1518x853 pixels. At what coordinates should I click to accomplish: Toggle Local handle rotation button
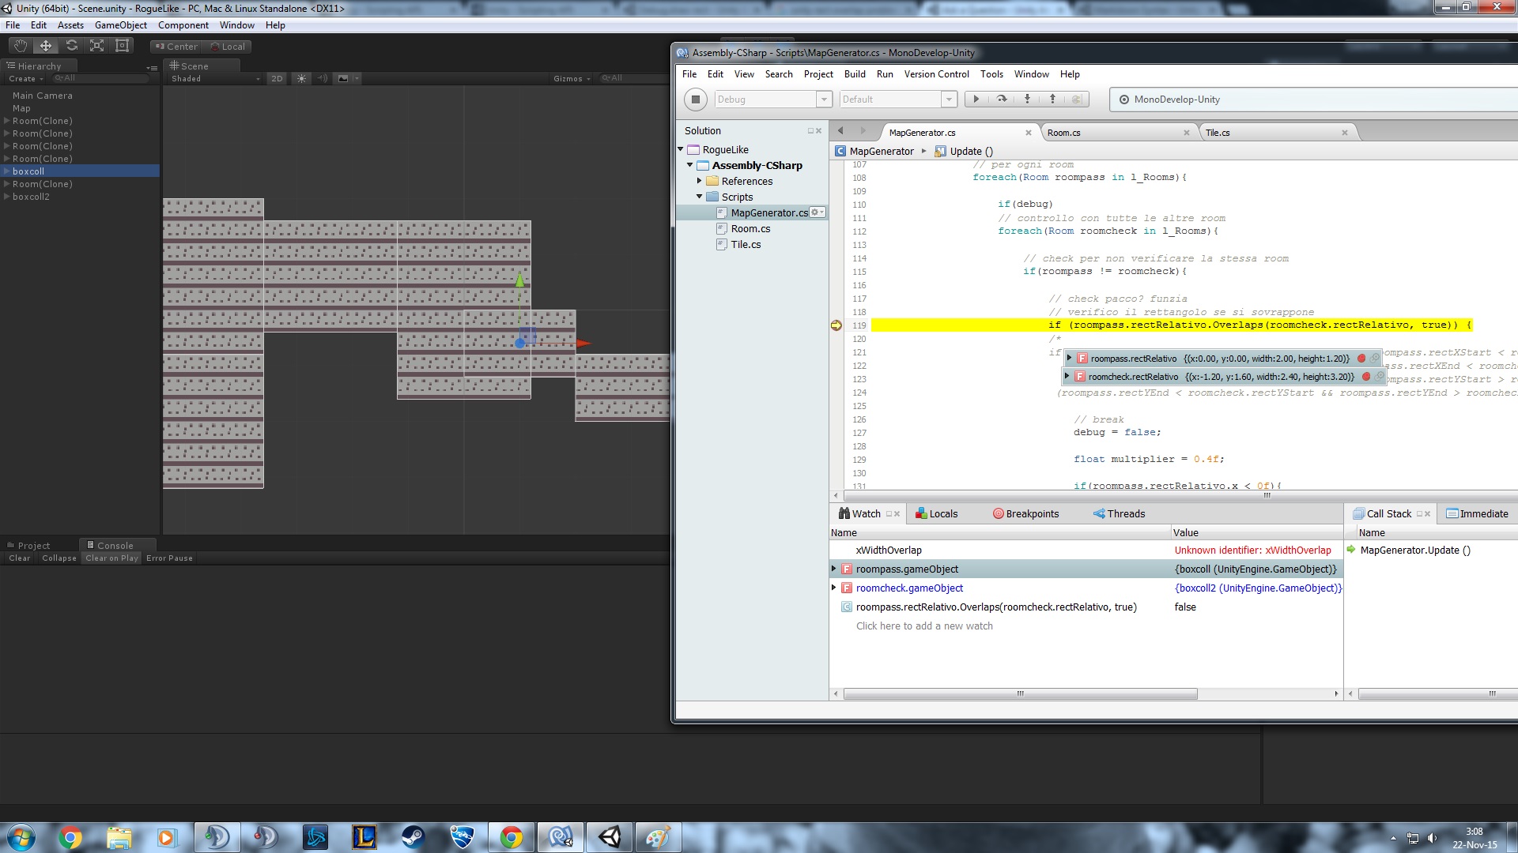(x=228, y=47)
